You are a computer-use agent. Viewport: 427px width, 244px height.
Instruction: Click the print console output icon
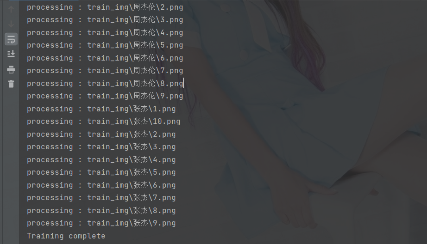pos(11,70)
